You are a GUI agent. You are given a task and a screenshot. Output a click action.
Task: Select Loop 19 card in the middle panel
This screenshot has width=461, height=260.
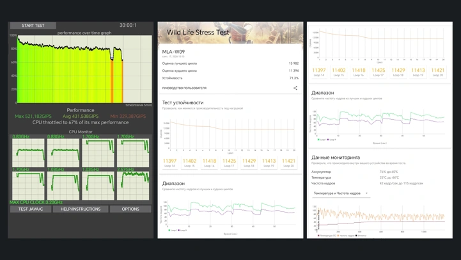[x=269, y=163]
